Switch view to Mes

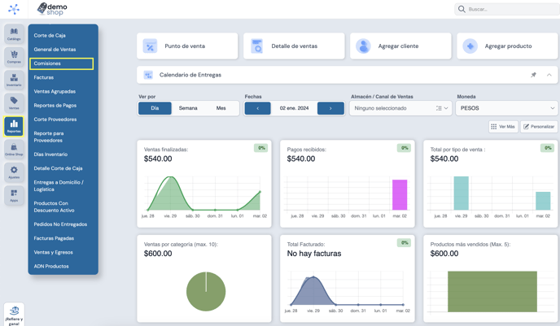221,108
